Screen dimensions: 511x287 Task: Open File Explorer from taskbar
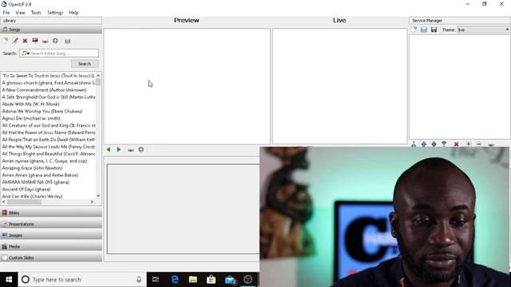tap(193, 280)
